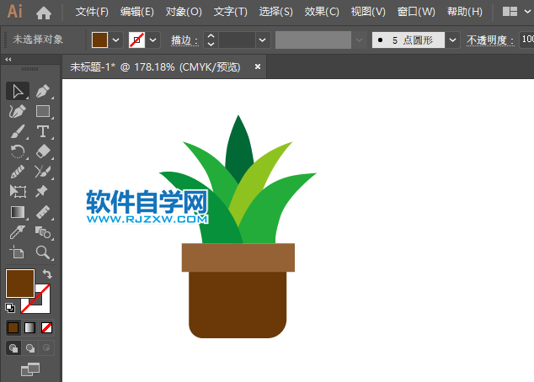Click the opacity value field
Image resolution: width=534 pixels, height=382 pixels.
pos(526,40)
